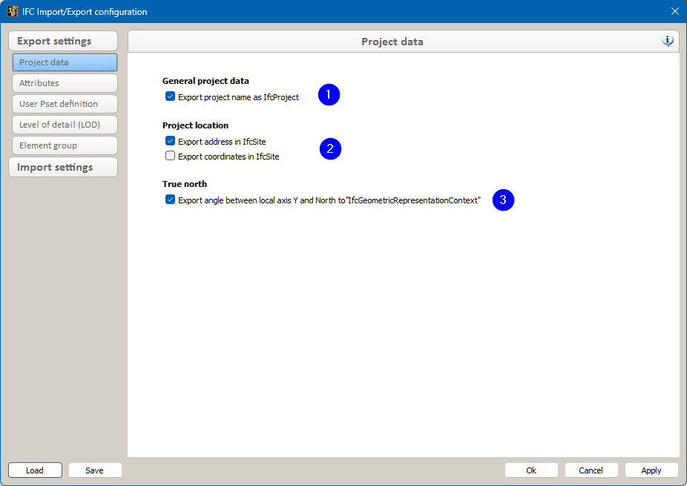Screen dimensions: 687x486
Task: Open the Attributes settings page
Action: point(65,83)
